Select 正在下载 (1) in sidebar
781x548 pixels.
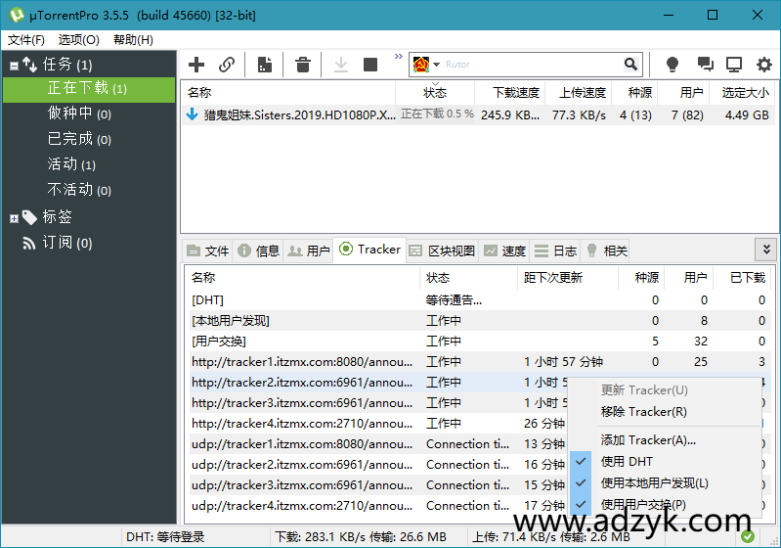click(x=89, y=90)
